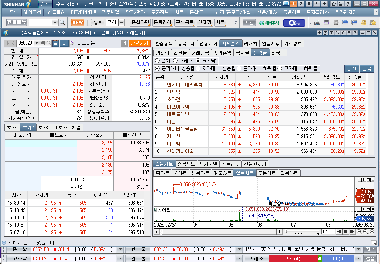Click the star favorites icon in toolbar
The image size is (380, 264).
tap(373, 23)
